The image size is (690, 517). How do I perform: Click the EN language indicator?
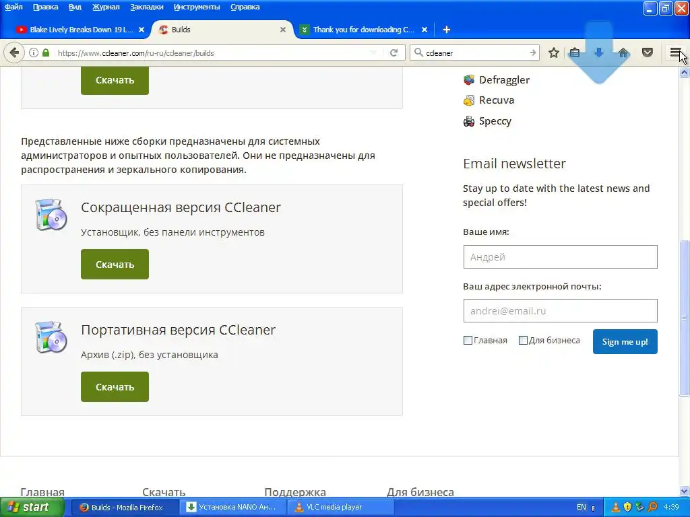coord(582,507)
